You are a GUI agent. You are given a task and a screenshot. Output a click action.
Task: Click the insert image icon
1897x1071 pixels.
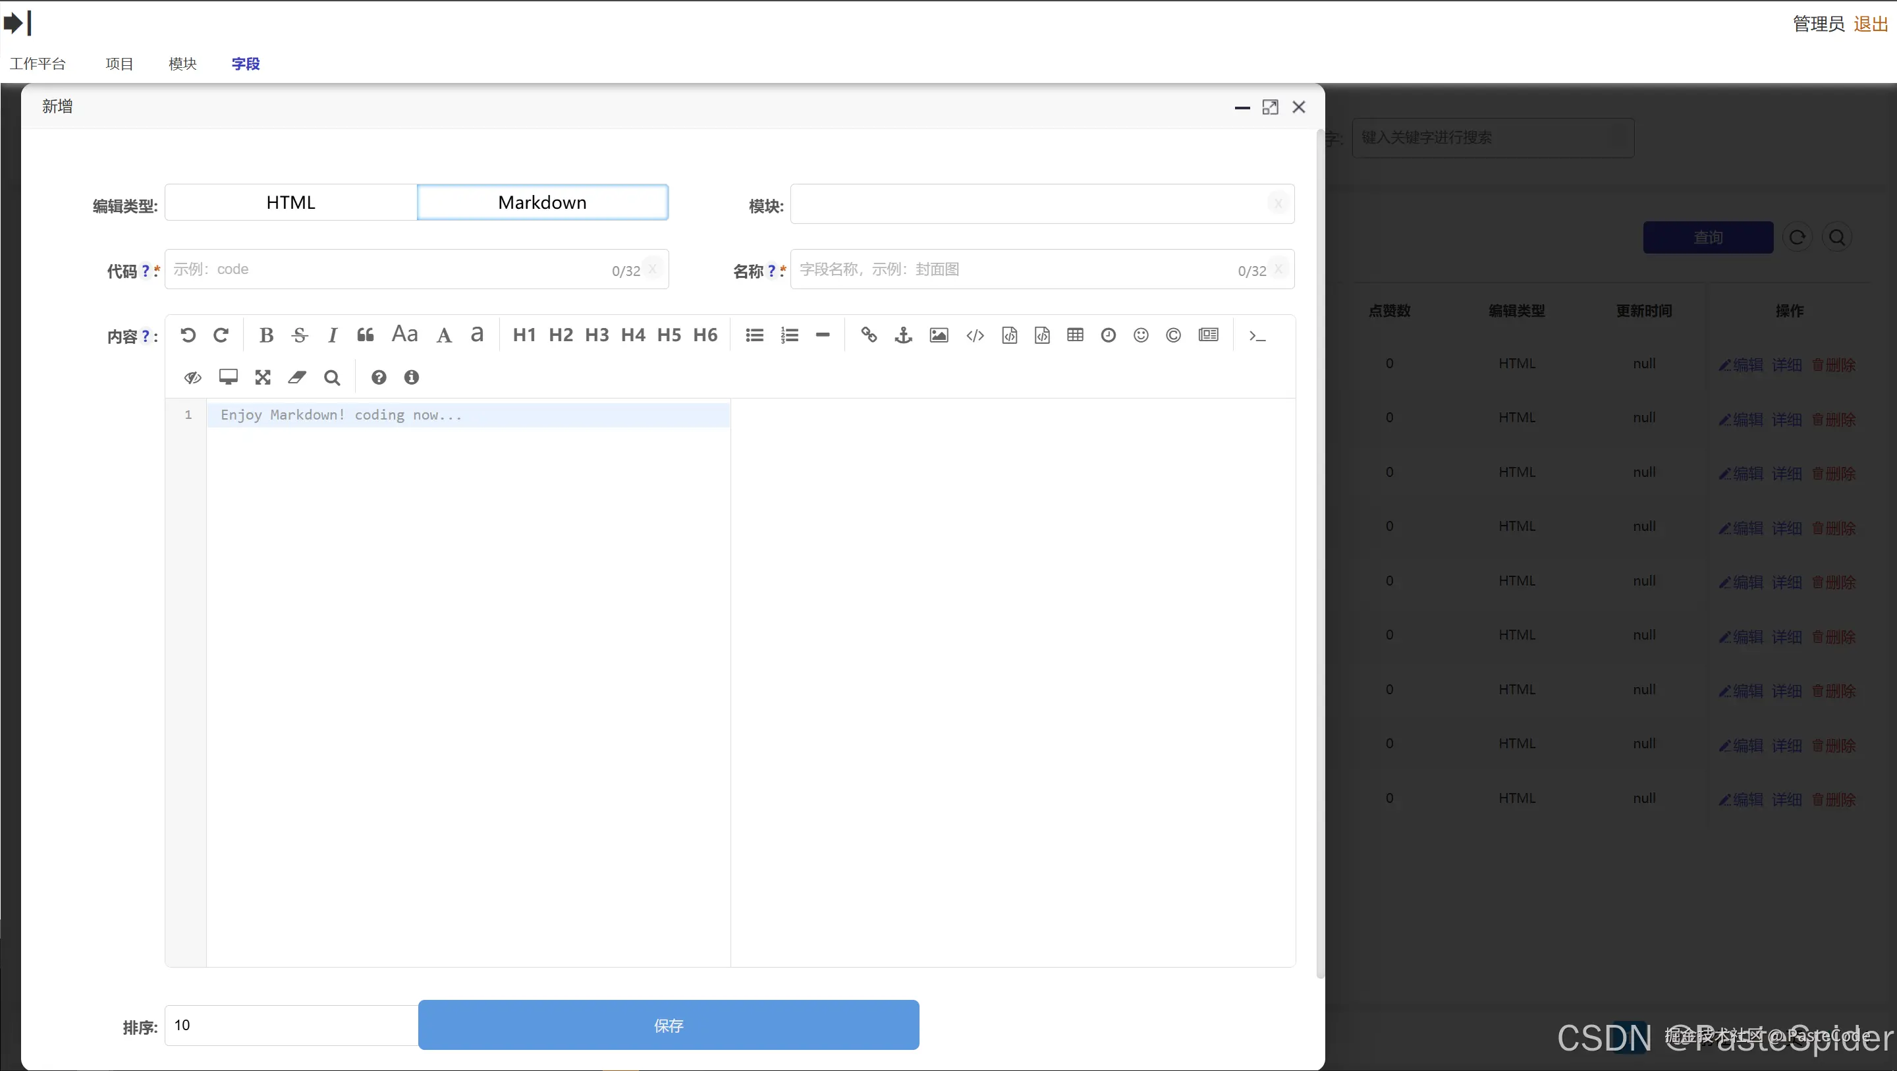pos(938,336)
